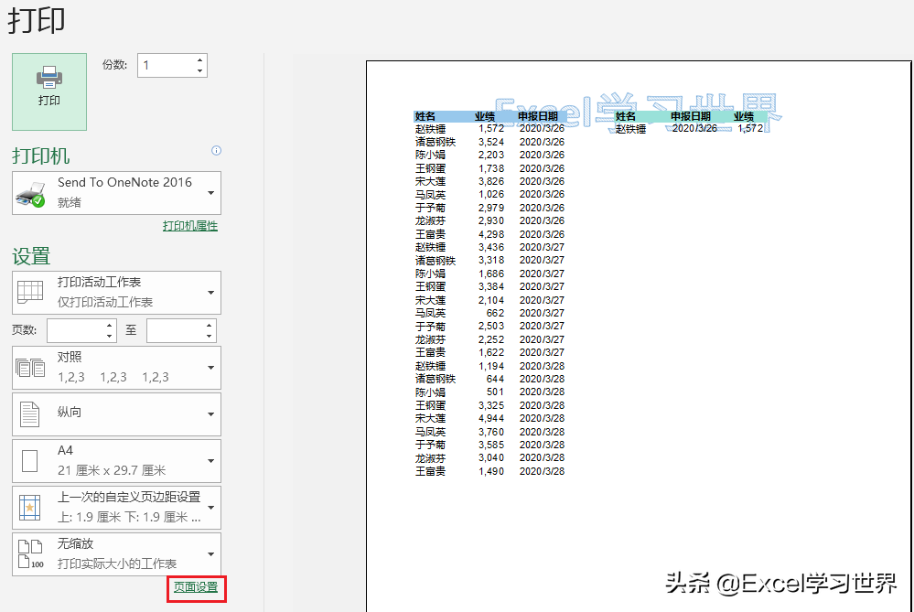Click the collated pages icon
Image resolution: width=914 pixels, height=612 pixels.
tap(30, 368)
